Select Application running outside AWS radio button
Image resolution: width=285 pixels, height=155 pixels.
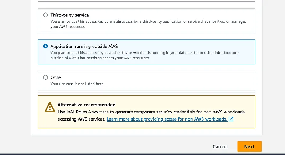coord(45,46)
